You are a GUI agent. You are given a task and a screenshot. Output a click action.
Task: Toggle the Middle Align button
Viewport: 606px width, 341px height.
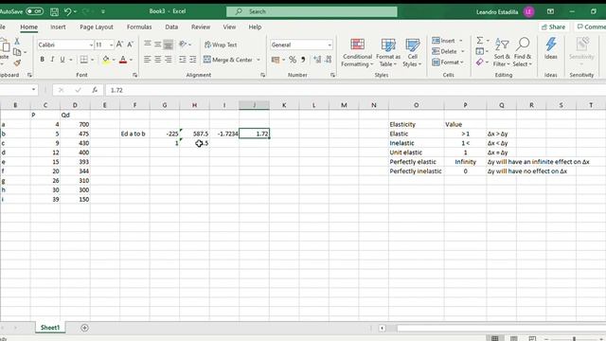point(158,45)
